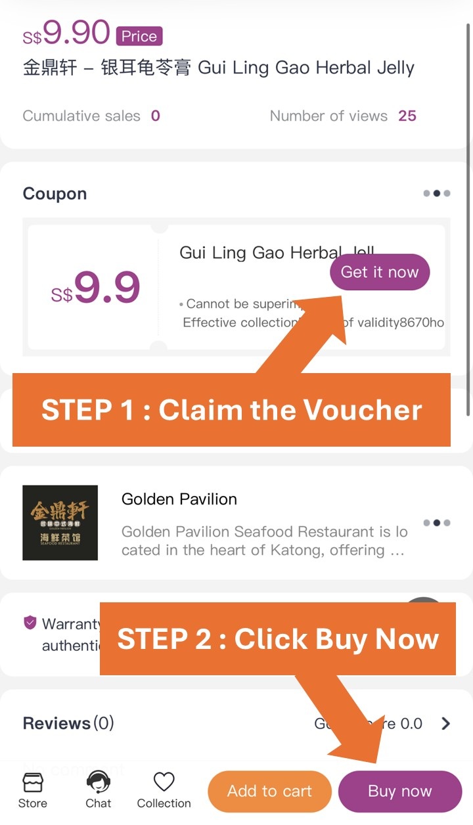Open the Golden Pavilion store name
The image size is (473, 825).
tap(179, 499)
